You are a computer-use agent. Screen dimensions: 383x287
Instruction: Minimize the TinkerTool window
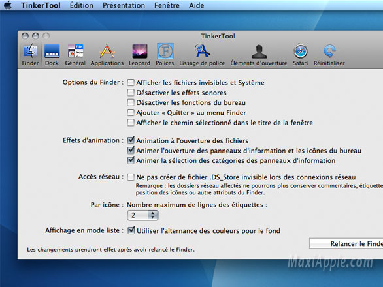click(35, 36)
